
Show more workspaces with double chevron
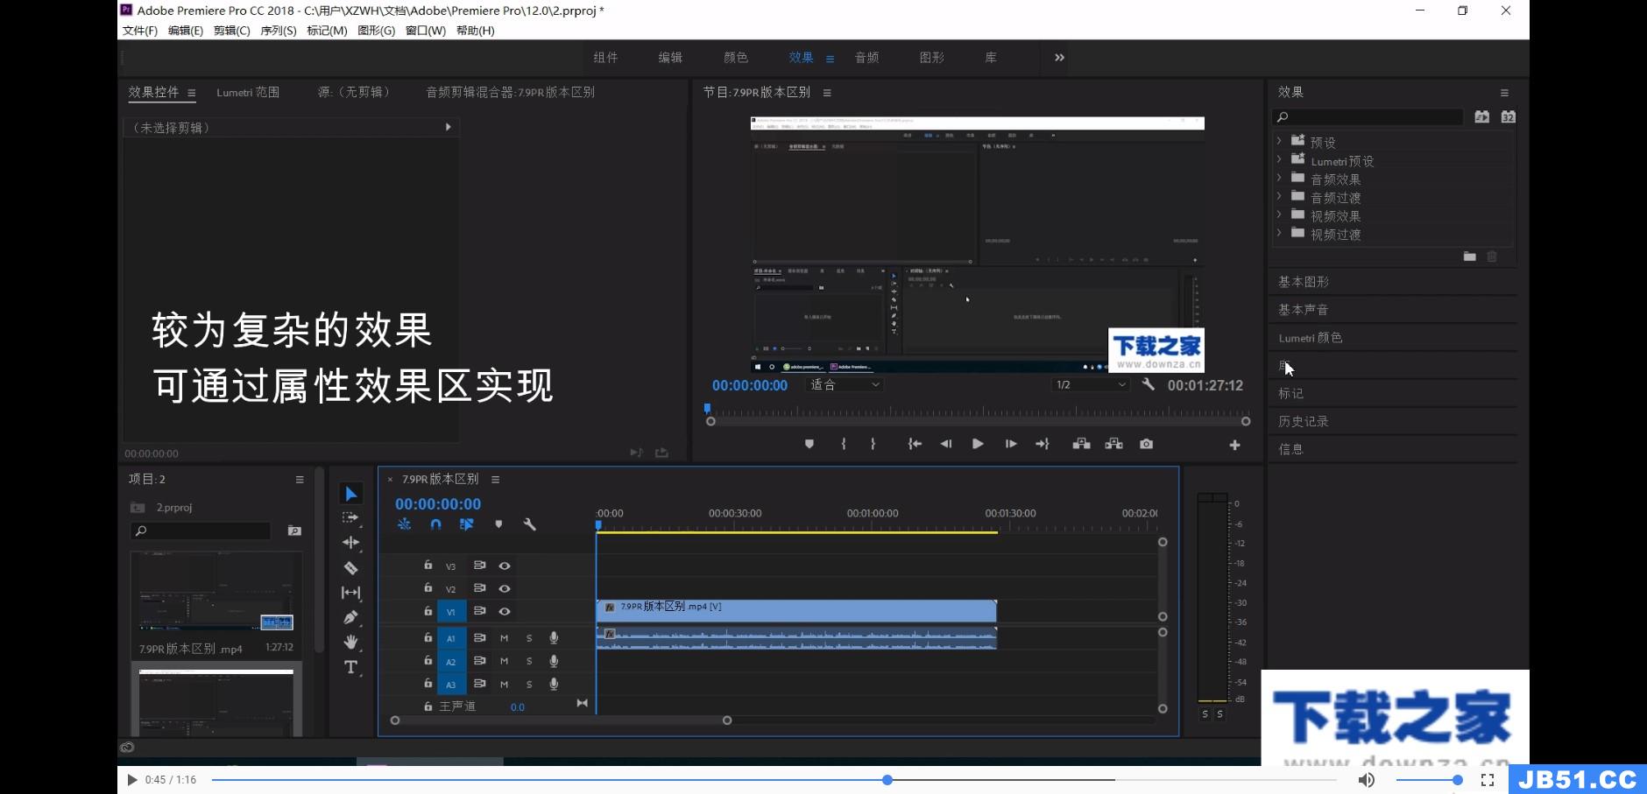click(x=1059, y=58)
